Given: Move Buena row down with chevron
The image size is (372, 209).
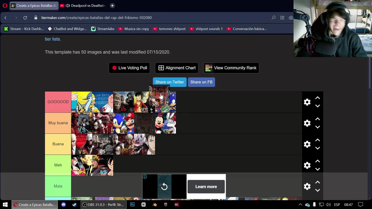Looking at the screenshot, I should click(x=318, y=148).
